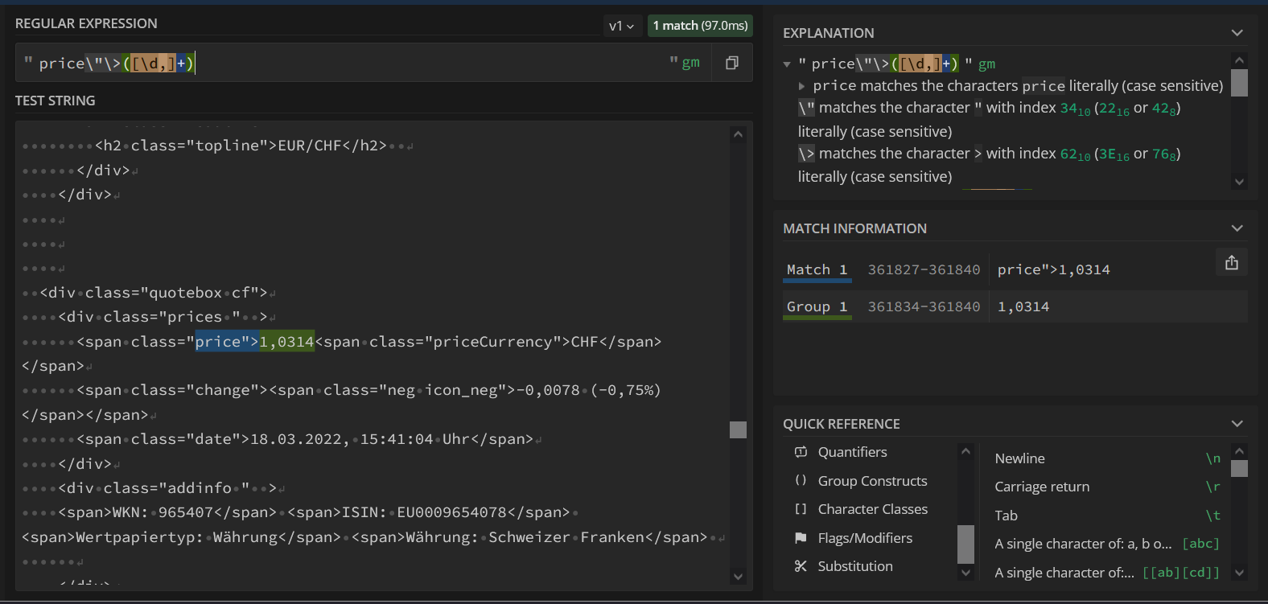Open the Group Constructs reference category
Viewport: 1268px width, 604px height.
(x=872, y=481)
